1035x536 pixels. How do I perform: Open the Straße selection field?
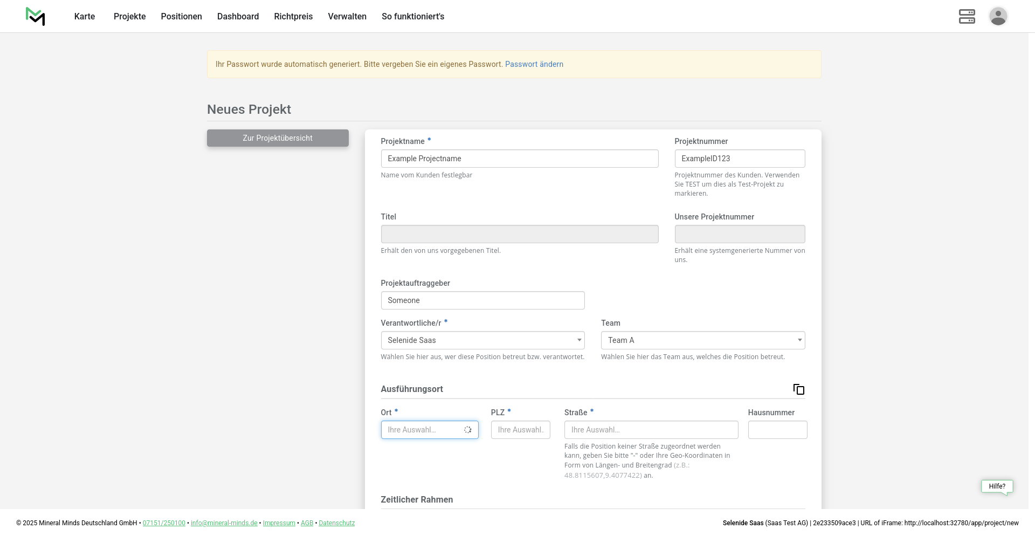tap(651, 430)
